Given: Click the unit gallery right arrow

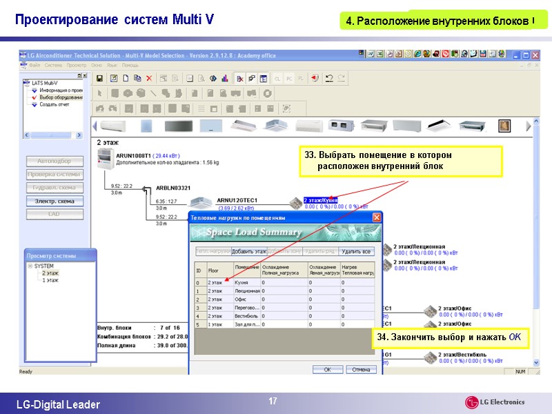Looking at the screenshot, I should pos(528,126).
